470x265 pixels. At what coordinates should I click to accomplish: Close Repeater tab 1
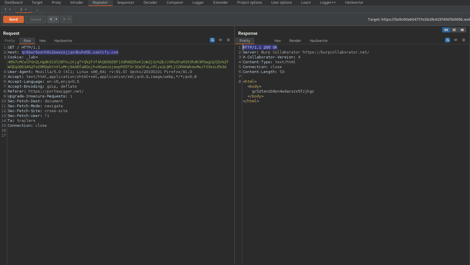(x=10, y=9)
